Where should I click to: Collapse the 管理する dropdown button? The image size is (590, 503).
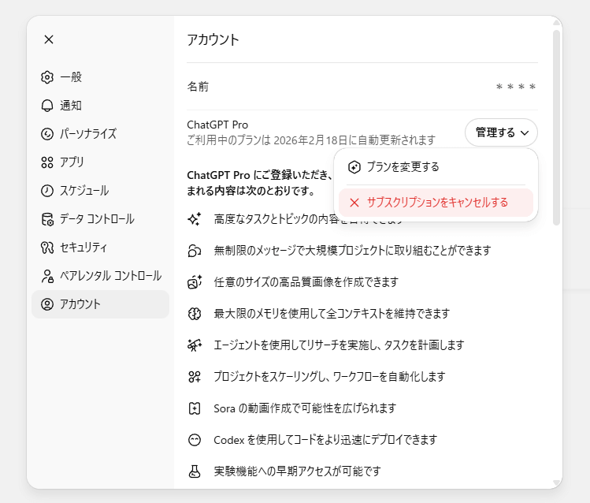(501, 132)
